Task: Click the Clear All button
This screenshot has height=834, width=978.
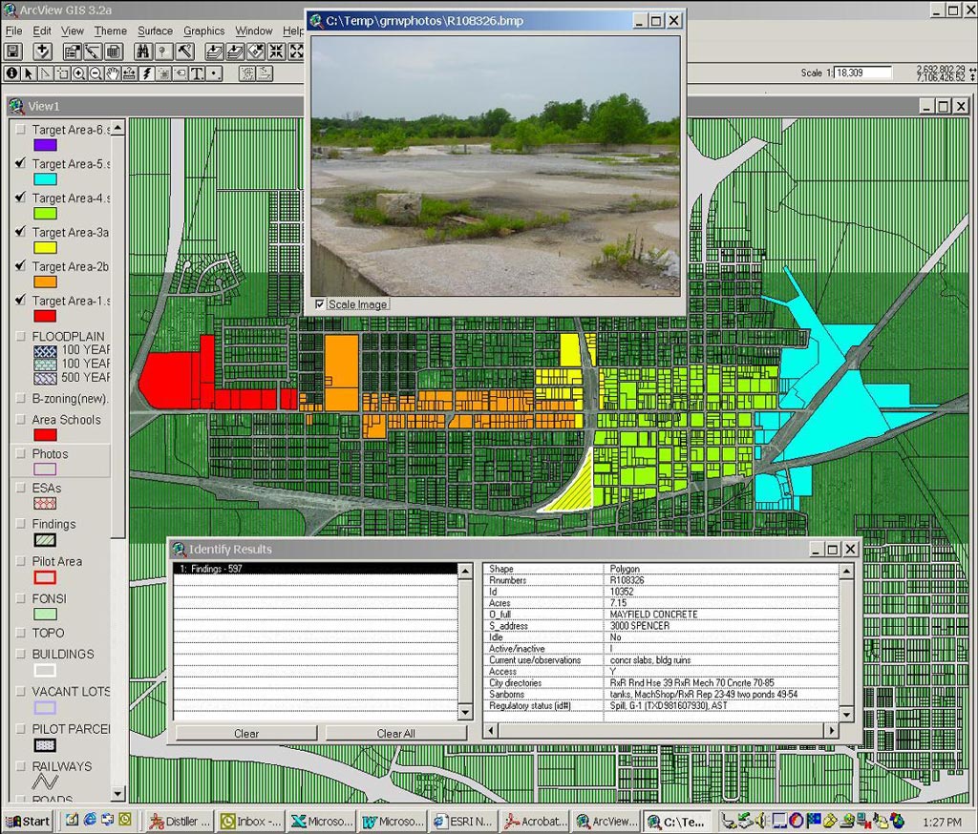Action: pos(395,734)
